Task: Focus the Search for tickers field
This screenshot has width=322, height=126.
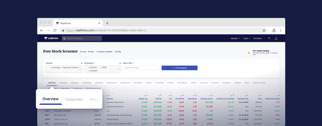Action: (x=82, y=38)
